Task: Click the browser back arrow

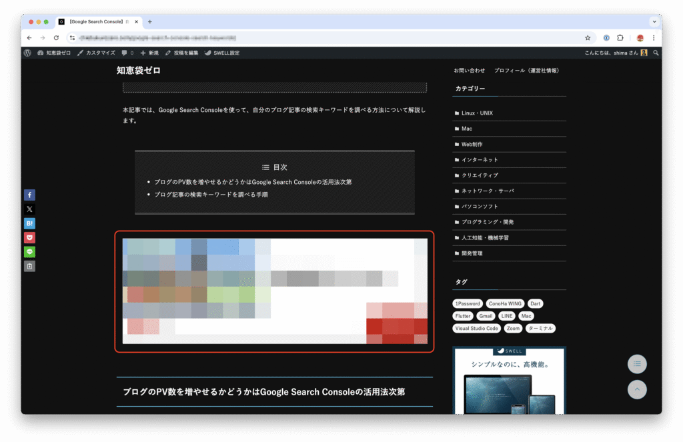Action: tap(29, 38)
